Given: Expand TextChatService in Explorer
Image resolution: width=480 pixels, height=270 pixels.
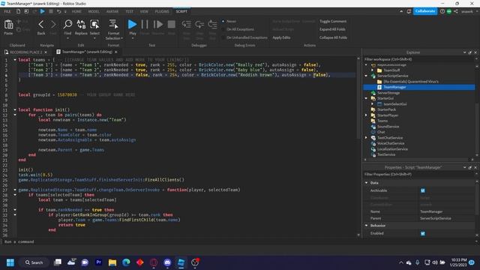Looking at the screenshot, I should 366,138.
